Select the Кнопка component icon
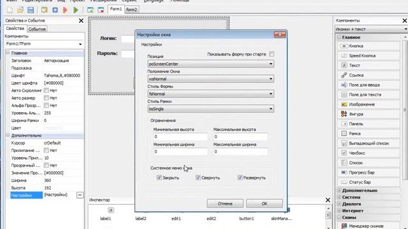 pyautogui.click(x=344, y=46)
